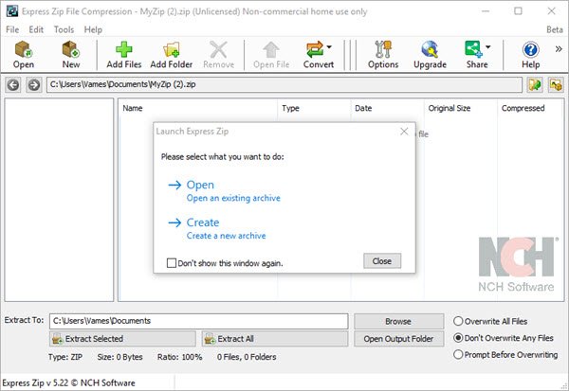Navigate back with the left arrow button

[x=13, y=85]
